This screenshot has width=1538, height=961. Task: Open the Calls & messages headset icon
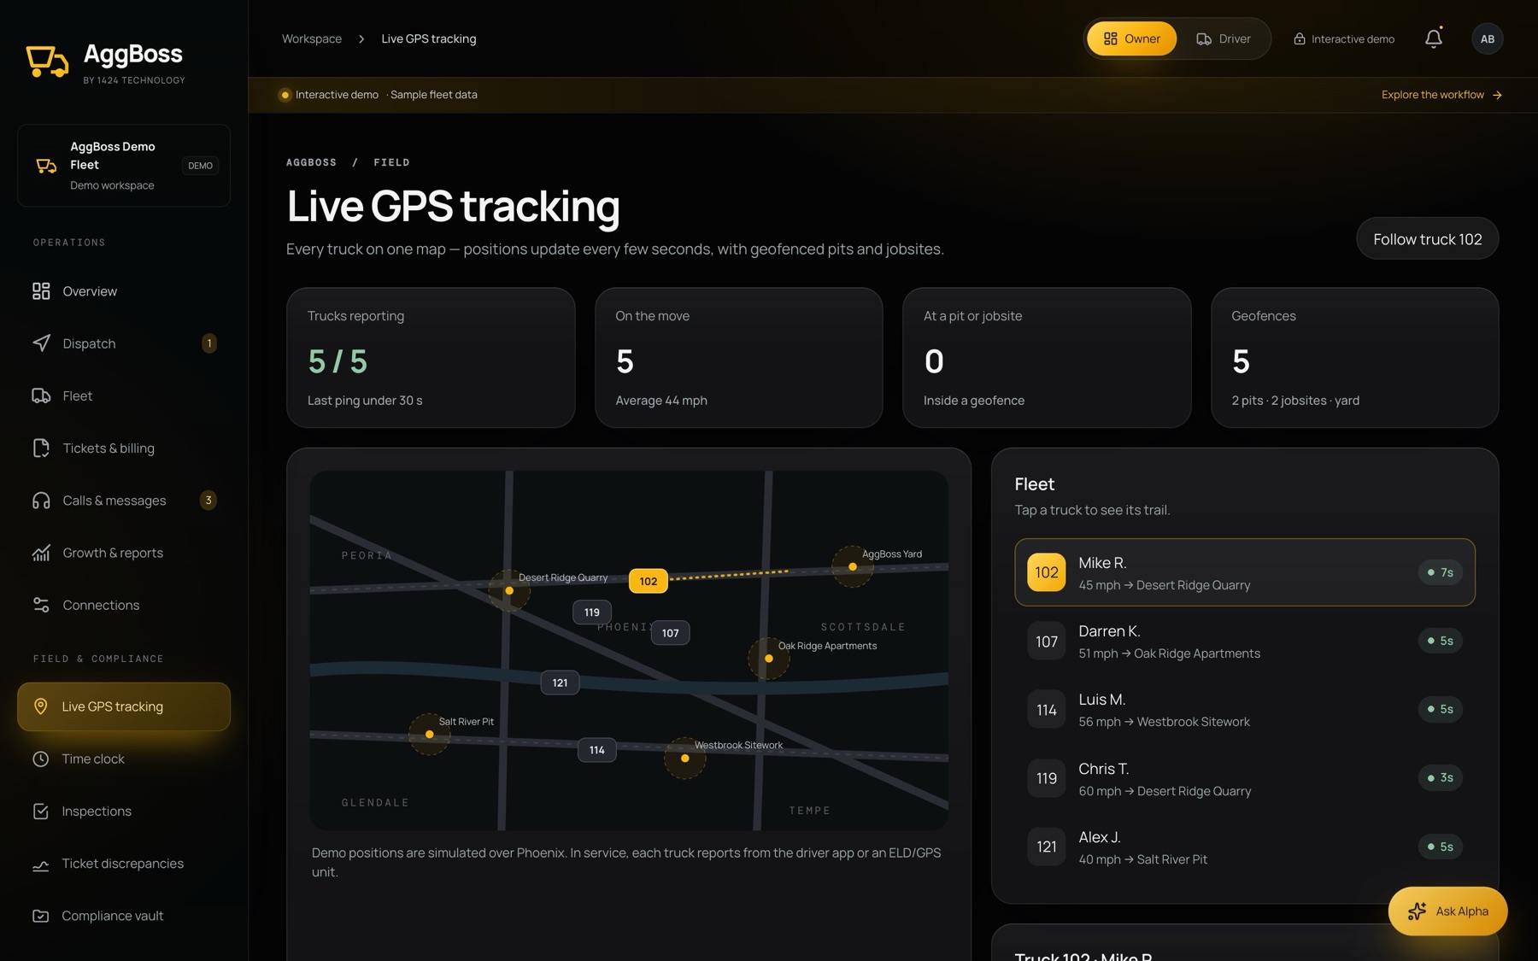(41, 501)
